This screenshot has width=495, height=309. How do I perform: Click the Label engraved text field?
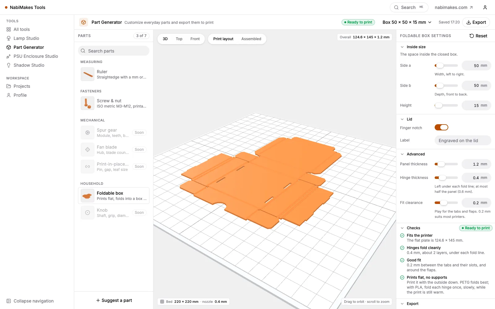coord(463,140)
